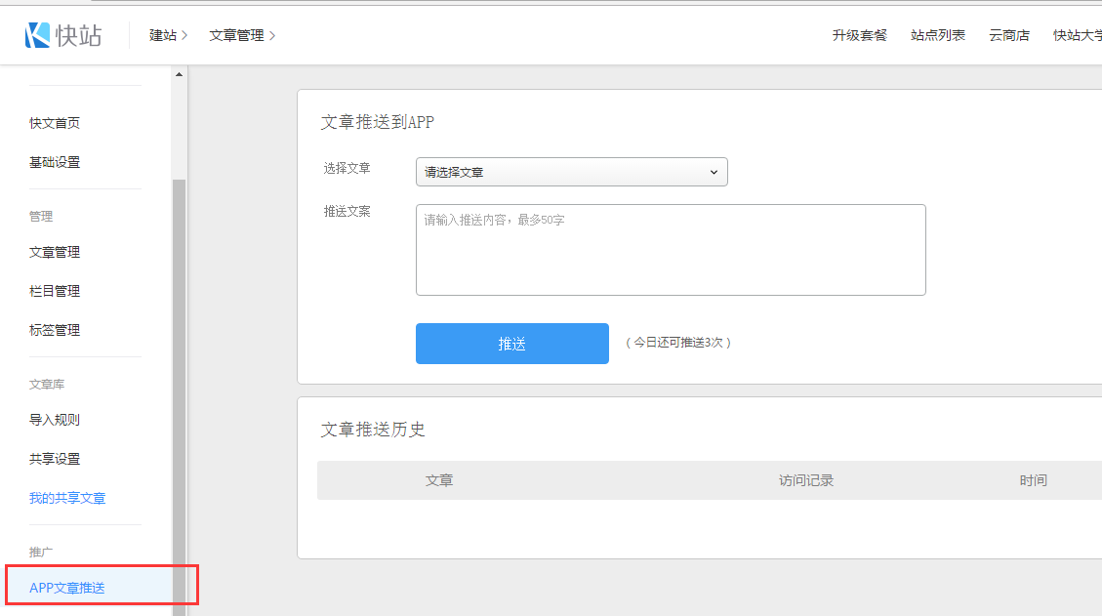Expand the 建站 breadcrumb menu
Viewport: 1102px width, 616px height.
168,35
